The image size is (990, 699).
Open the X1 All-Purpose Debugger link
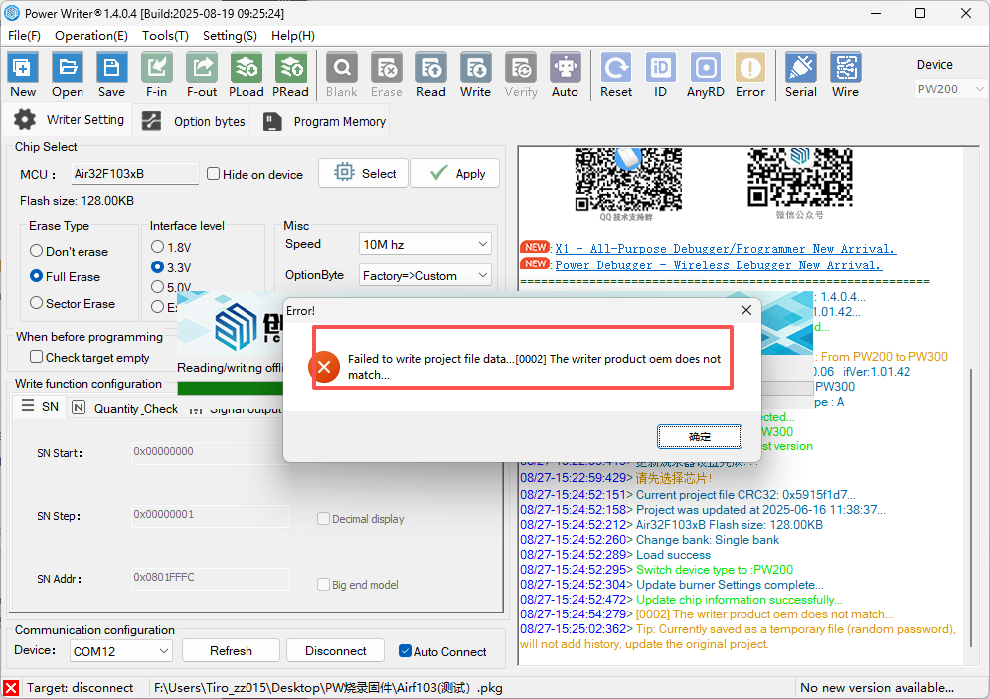[725, 249]
